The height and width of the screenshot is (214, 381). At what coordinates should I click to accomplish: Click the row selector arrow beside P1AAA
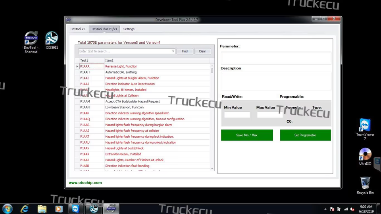click(77, 66)
